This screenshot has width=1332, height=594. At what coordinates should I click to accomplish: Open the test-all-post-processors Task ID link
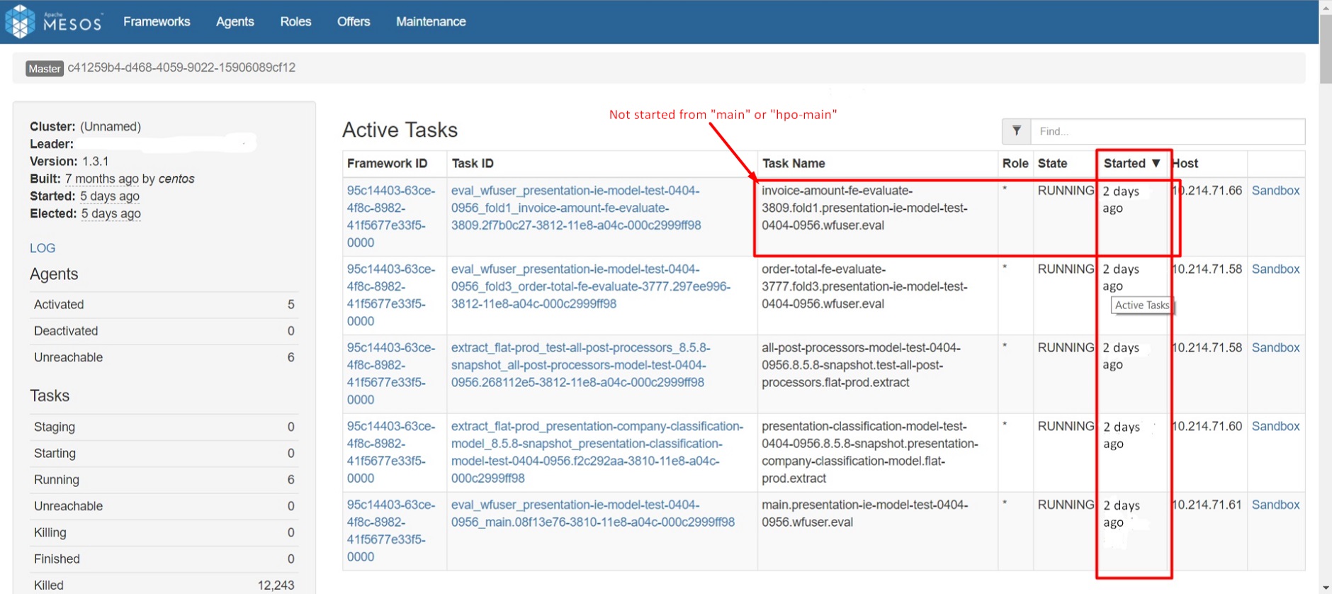click(x=581, y=365)
